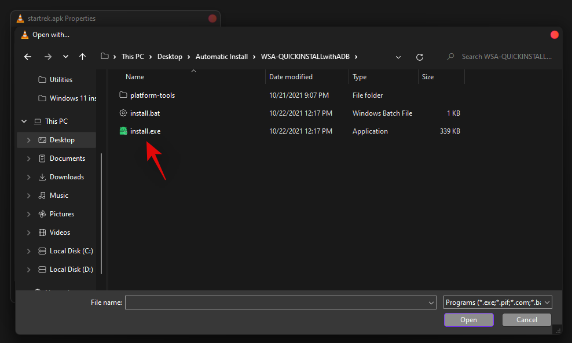Open the file type filter dropdown

498,303
